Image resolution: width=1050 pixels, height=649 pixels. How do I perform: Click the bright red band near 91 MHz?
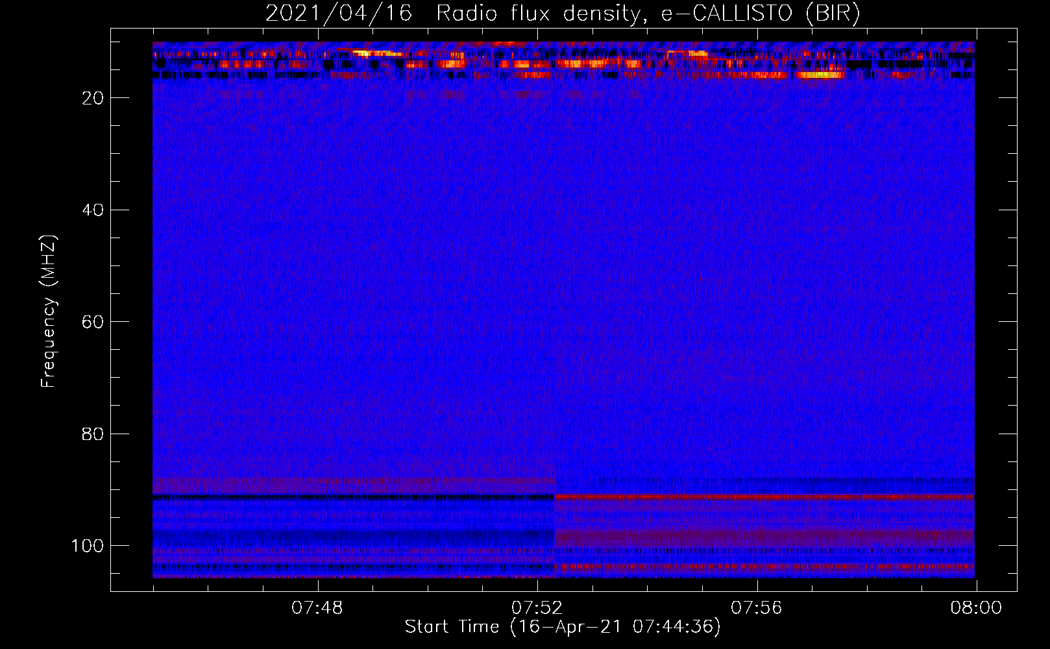pos(766,496)
